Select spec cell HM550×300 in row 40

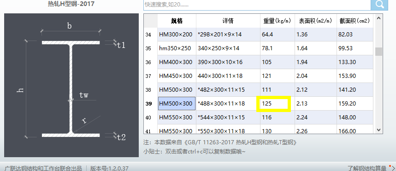pyautogui.click(x=177, y=118)
